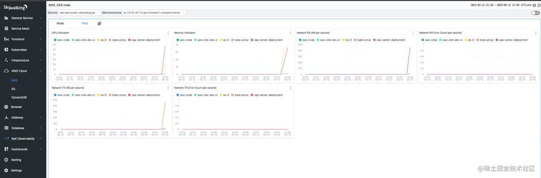Click the AWS Cloud icon in sidebar

(x=6, y=71)
